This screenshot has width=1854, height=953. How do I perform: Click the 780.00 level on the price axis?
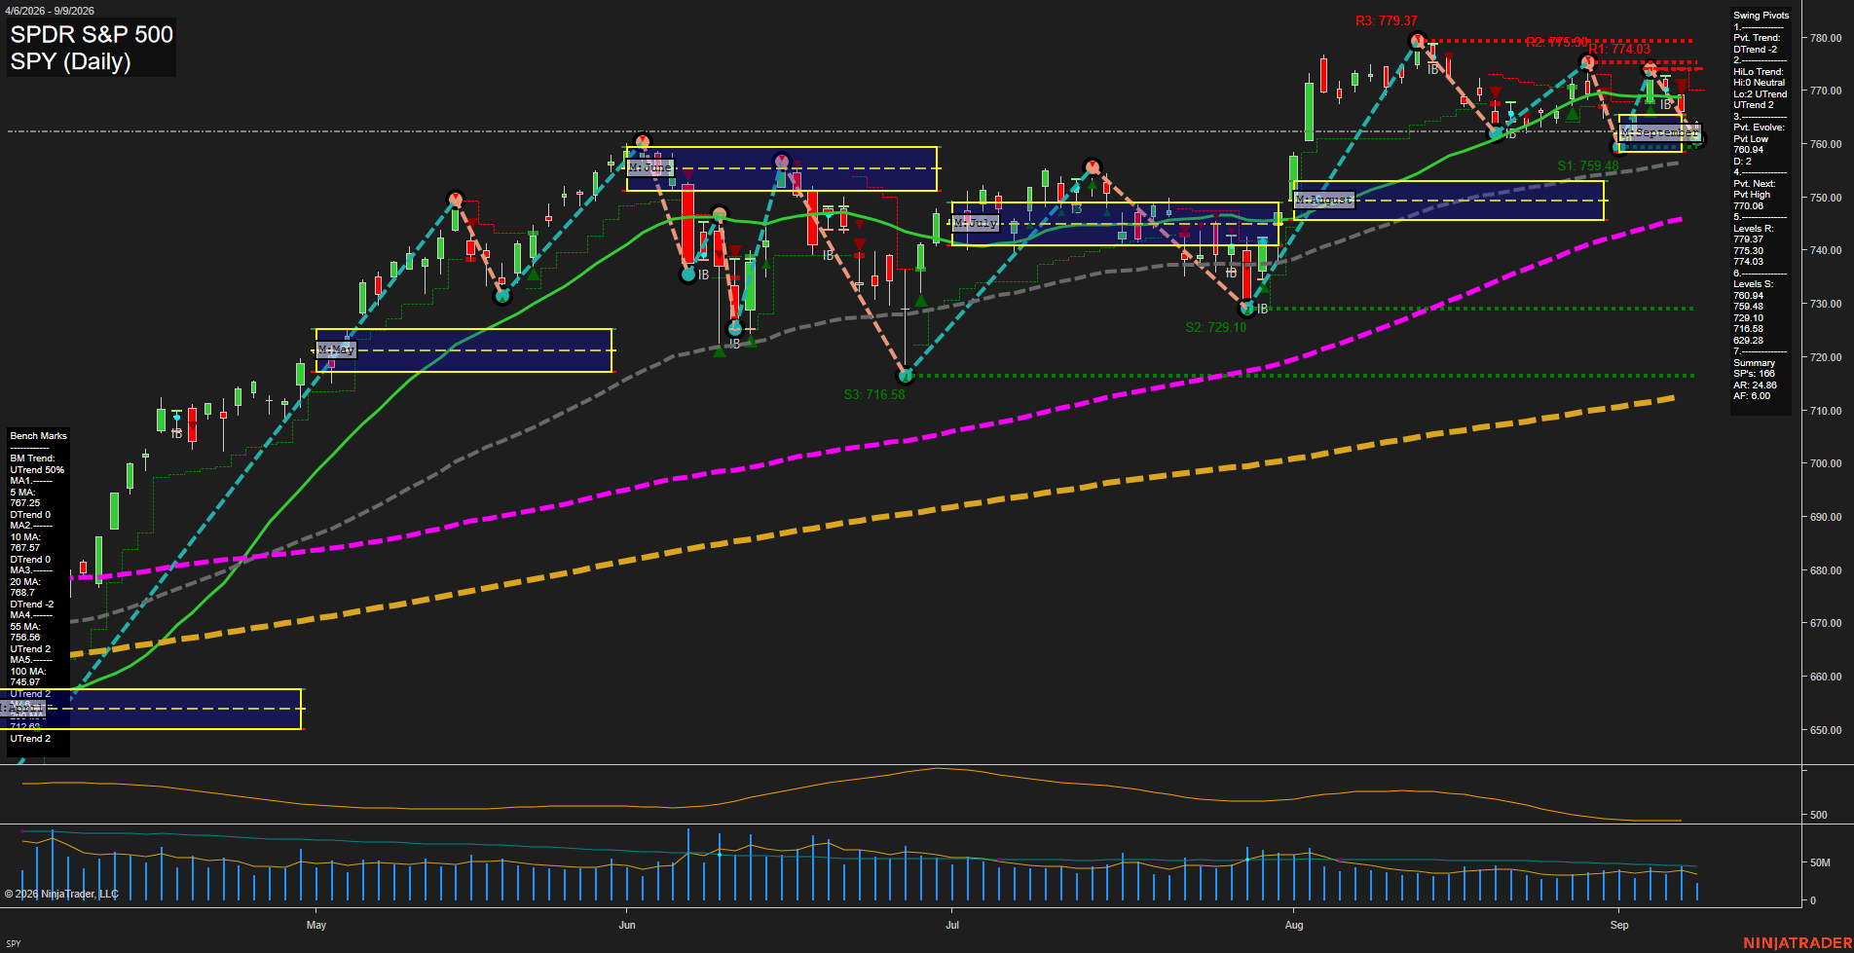[1826, 38]
